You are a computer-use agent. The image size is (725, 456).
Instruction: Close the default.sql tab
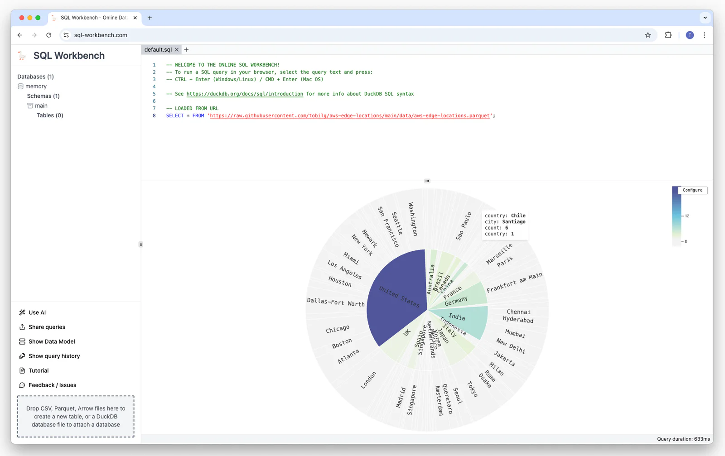tap(177, 50)
